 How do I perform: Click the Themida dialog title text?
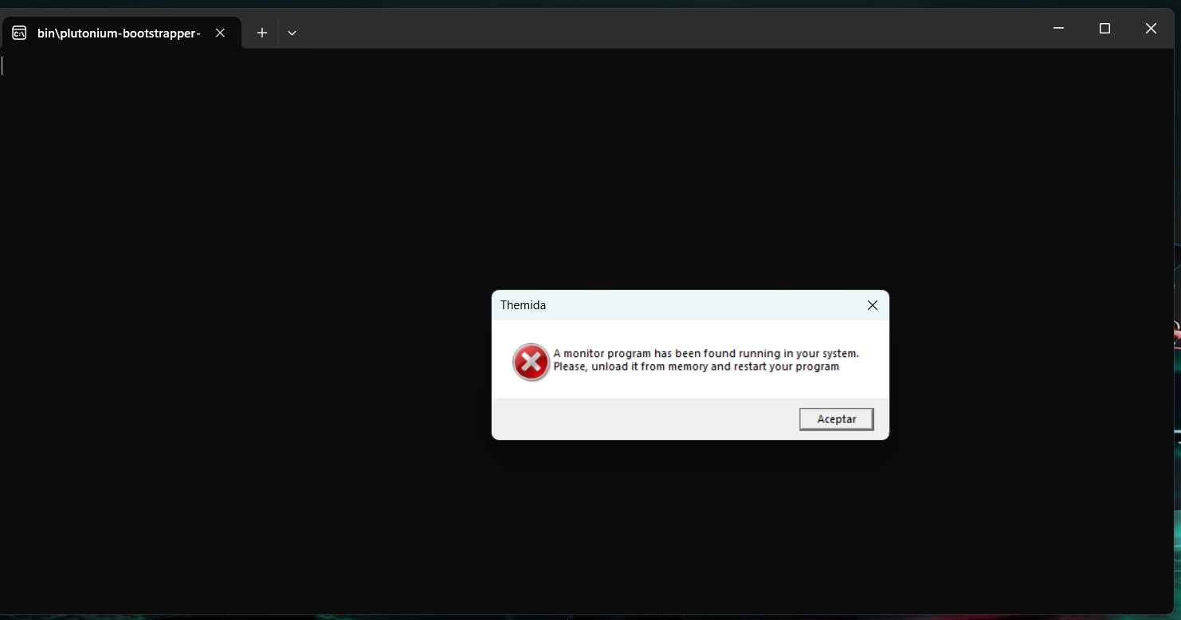point(523,305)
